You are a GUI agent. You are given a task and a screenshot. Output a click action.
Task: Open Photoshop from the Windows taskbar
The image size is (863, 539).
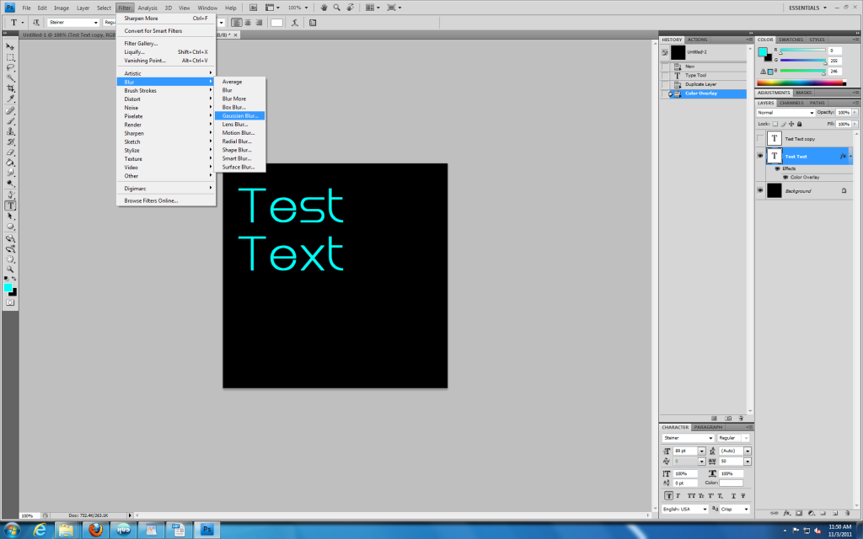pyautogui.click(x=207, y=530)
